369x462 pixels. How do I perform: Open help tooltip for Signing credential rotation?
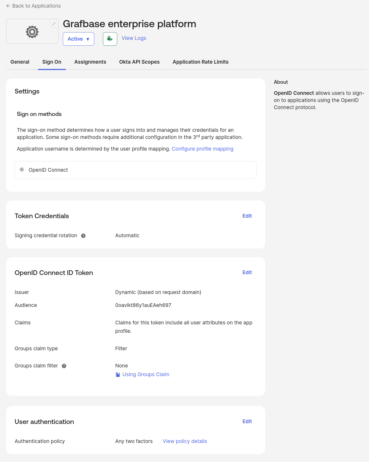coord(83,236)
